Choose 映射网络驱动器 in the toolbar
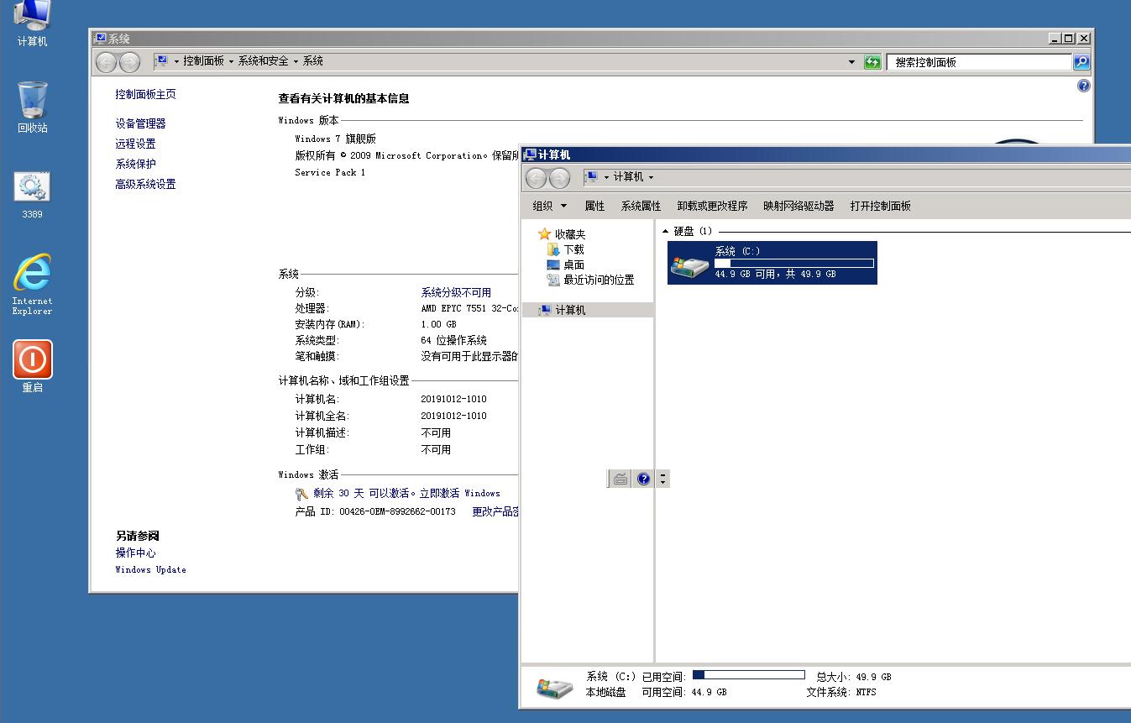The image size is (1131, 723). 799,206
